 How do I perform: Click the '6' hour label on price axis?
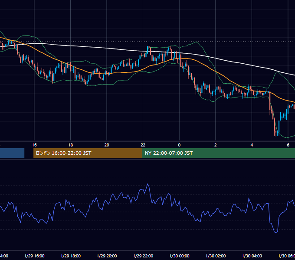[288, 145]
